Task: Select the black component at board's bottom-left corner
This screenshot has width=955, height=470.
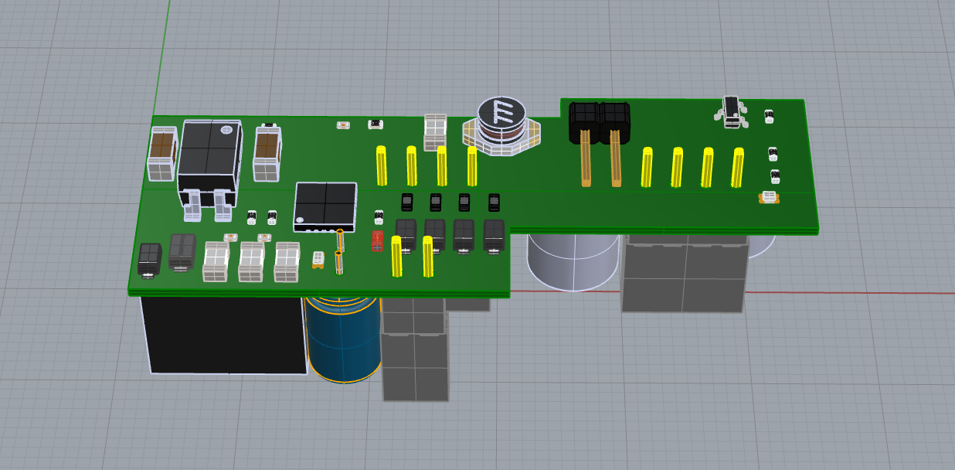Action: [x=149, y=259]
